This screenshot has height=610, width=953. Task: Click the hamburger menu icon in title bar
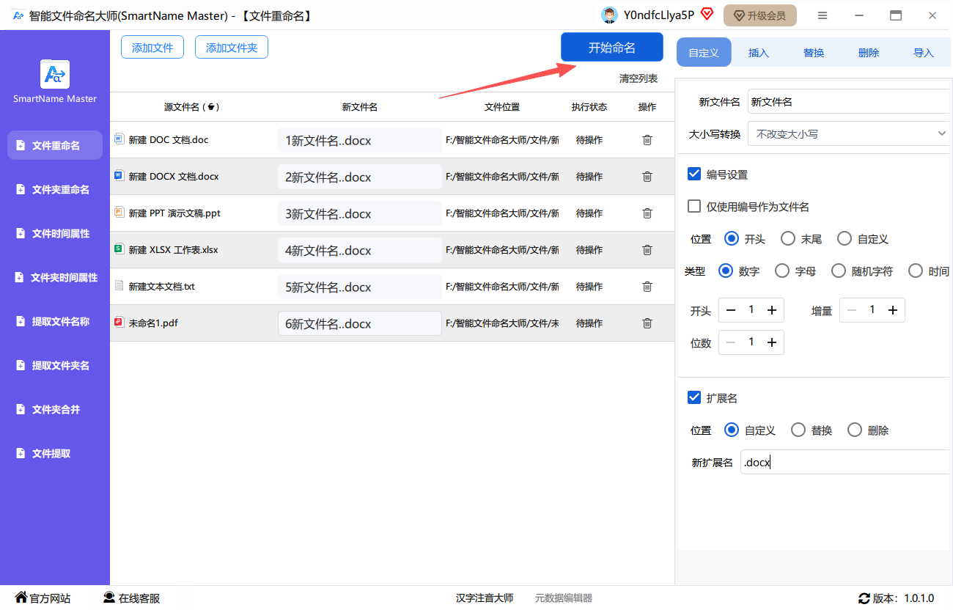click(x=823, y=15)
